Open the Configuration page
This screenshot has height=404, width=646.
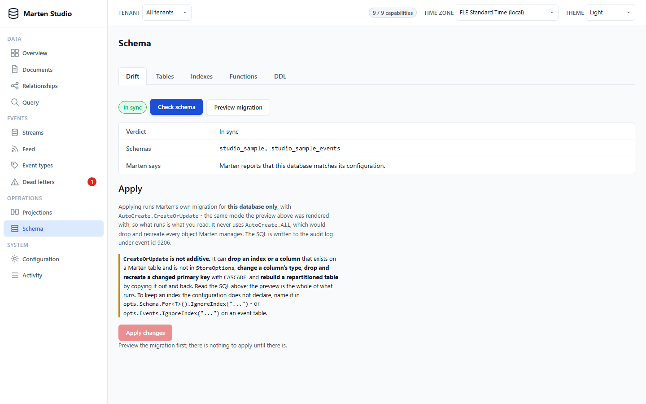54,259
